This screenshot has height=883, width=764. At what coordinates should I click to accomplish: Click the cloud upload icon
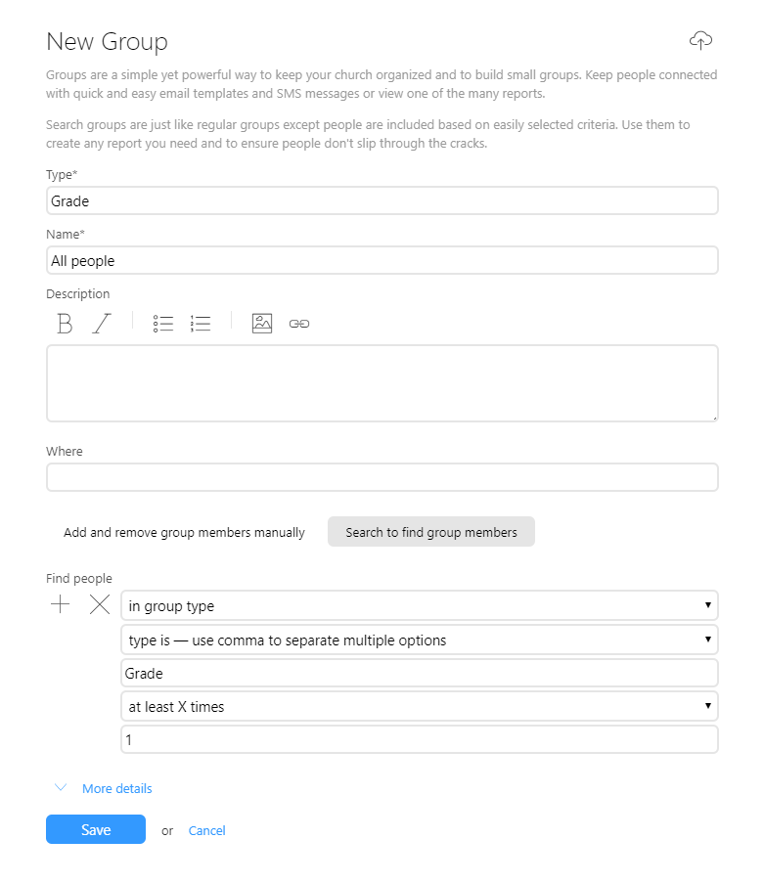click(700, 40)
